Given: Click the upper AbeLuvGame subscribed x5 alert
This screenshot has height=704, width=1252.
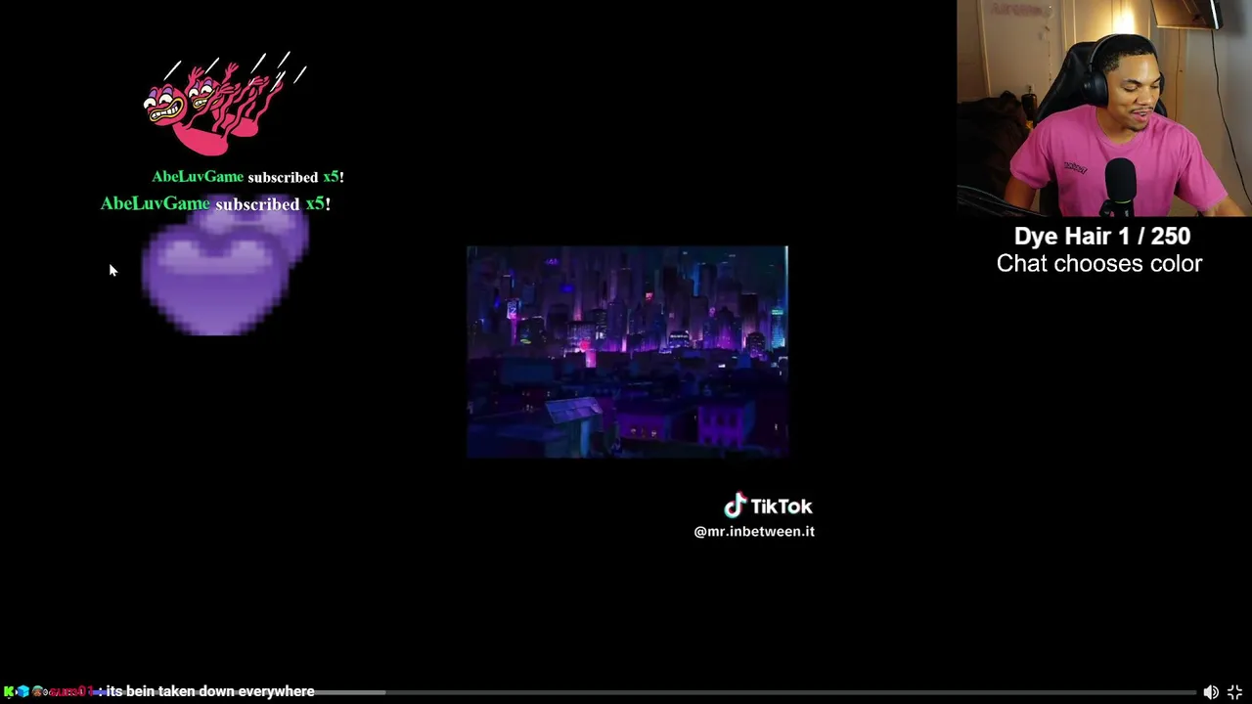Looking at the screenshot, I should click(x=247, y=177).
